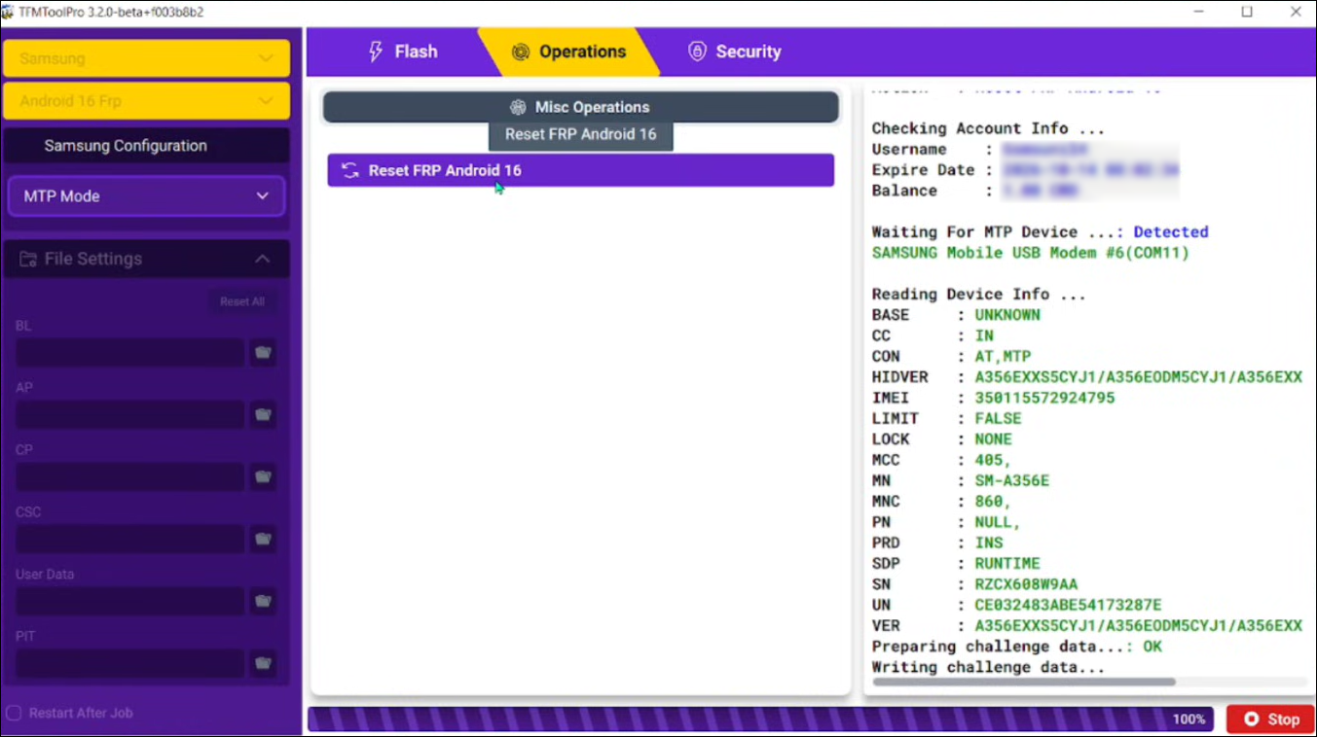Open the MTP Mode dropdown
Screen dimensions: 1317x737
(146, 195)
